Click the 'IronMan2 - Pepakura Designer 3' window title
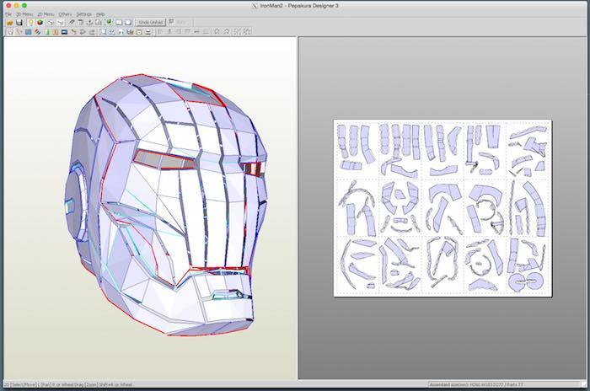Screen dimensions: 590x391 click(x=299, y=5)
